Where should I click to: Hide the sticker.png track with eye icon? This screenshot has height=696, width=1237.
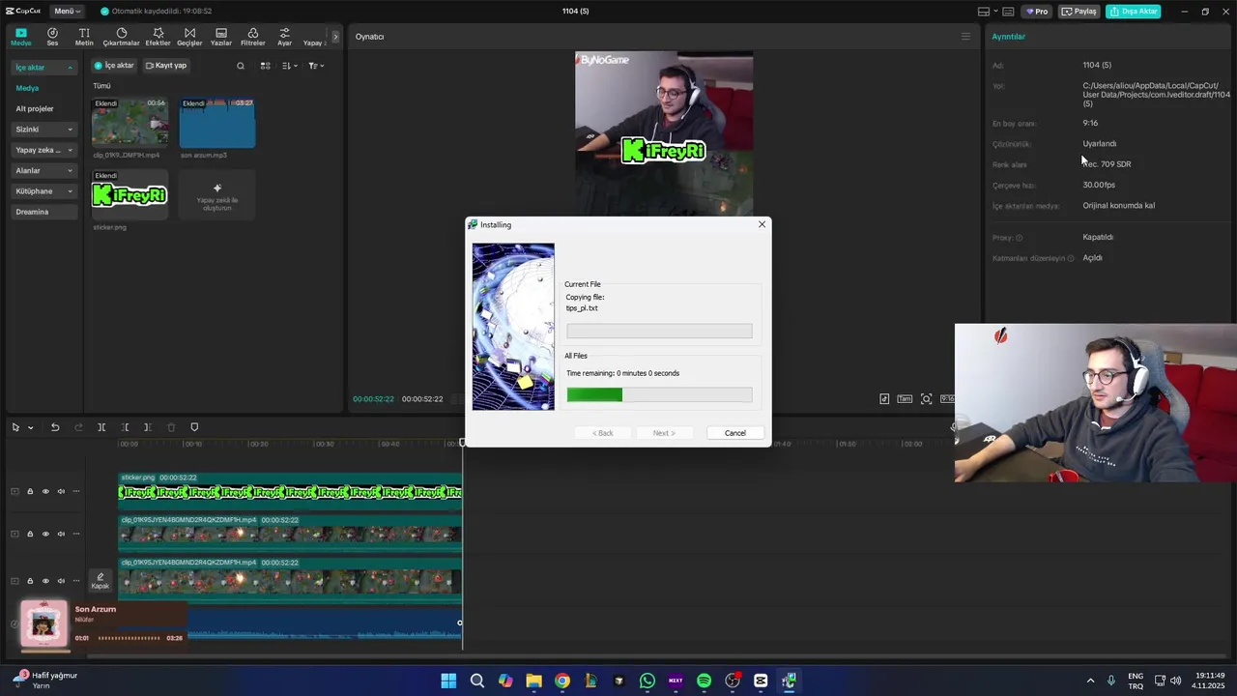click(x=45, y=491)
